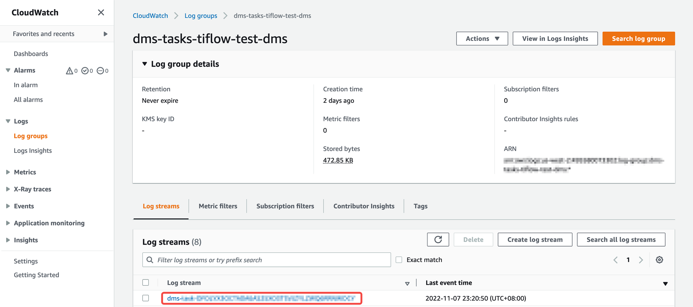693x307 pixels.
Task: Switch to Log streams tab
Action: pos(161,206)
